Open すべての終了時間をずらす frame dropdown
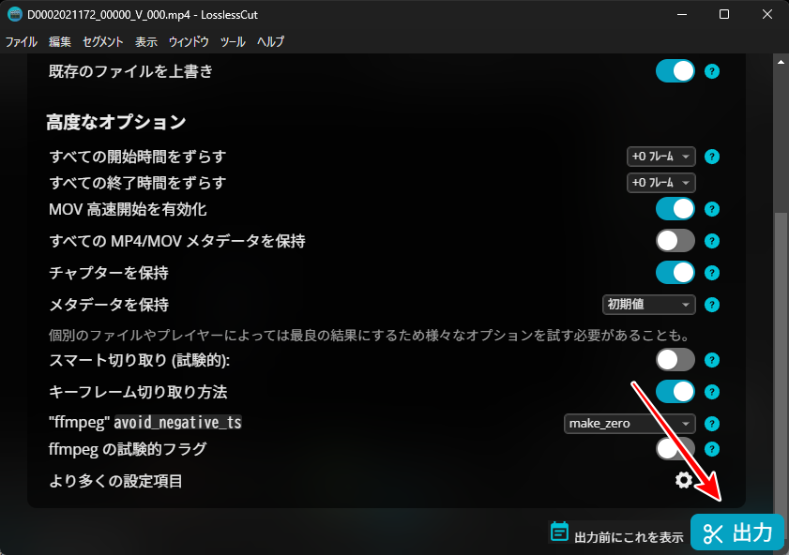This screenshot has height=555, width=789. (x=660, y=183)
